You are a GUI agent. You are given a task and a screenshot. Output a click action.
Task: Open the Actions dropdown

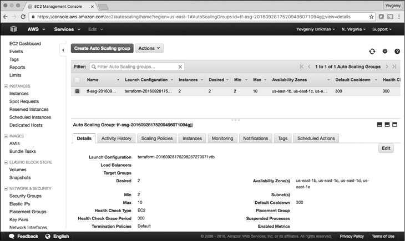(149, 48)
